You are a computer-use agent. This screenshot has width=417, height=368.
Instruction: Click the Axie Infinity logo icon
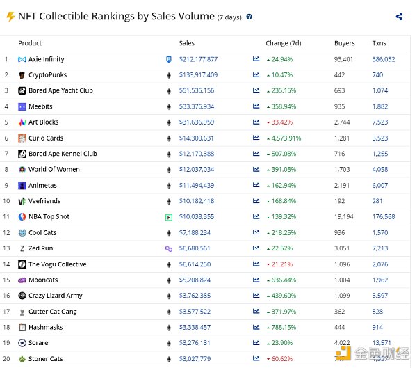click(x=22, y=59)
